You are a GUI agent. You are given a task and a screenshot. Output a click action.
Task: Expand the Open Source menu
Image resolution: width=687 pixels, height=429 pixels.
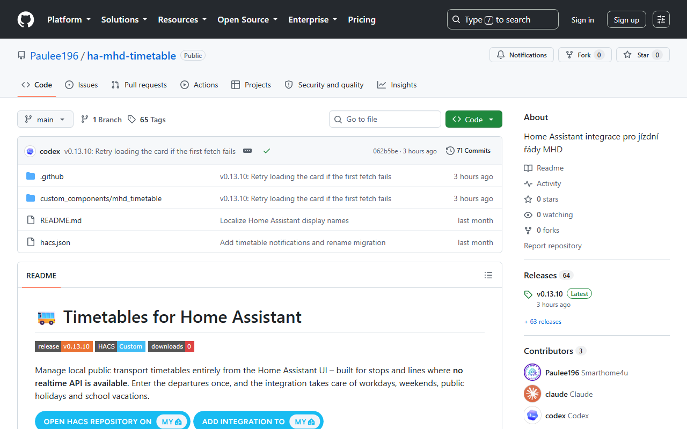(247, 20)
